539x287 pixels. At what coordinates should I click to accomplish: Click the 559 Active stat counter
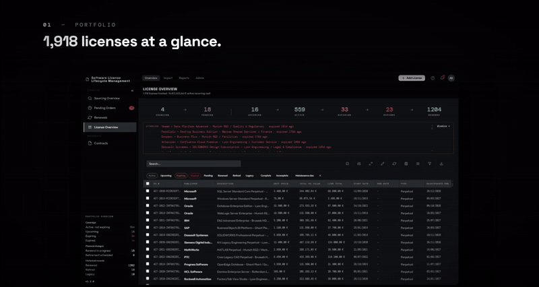click(x=299, y=111)
